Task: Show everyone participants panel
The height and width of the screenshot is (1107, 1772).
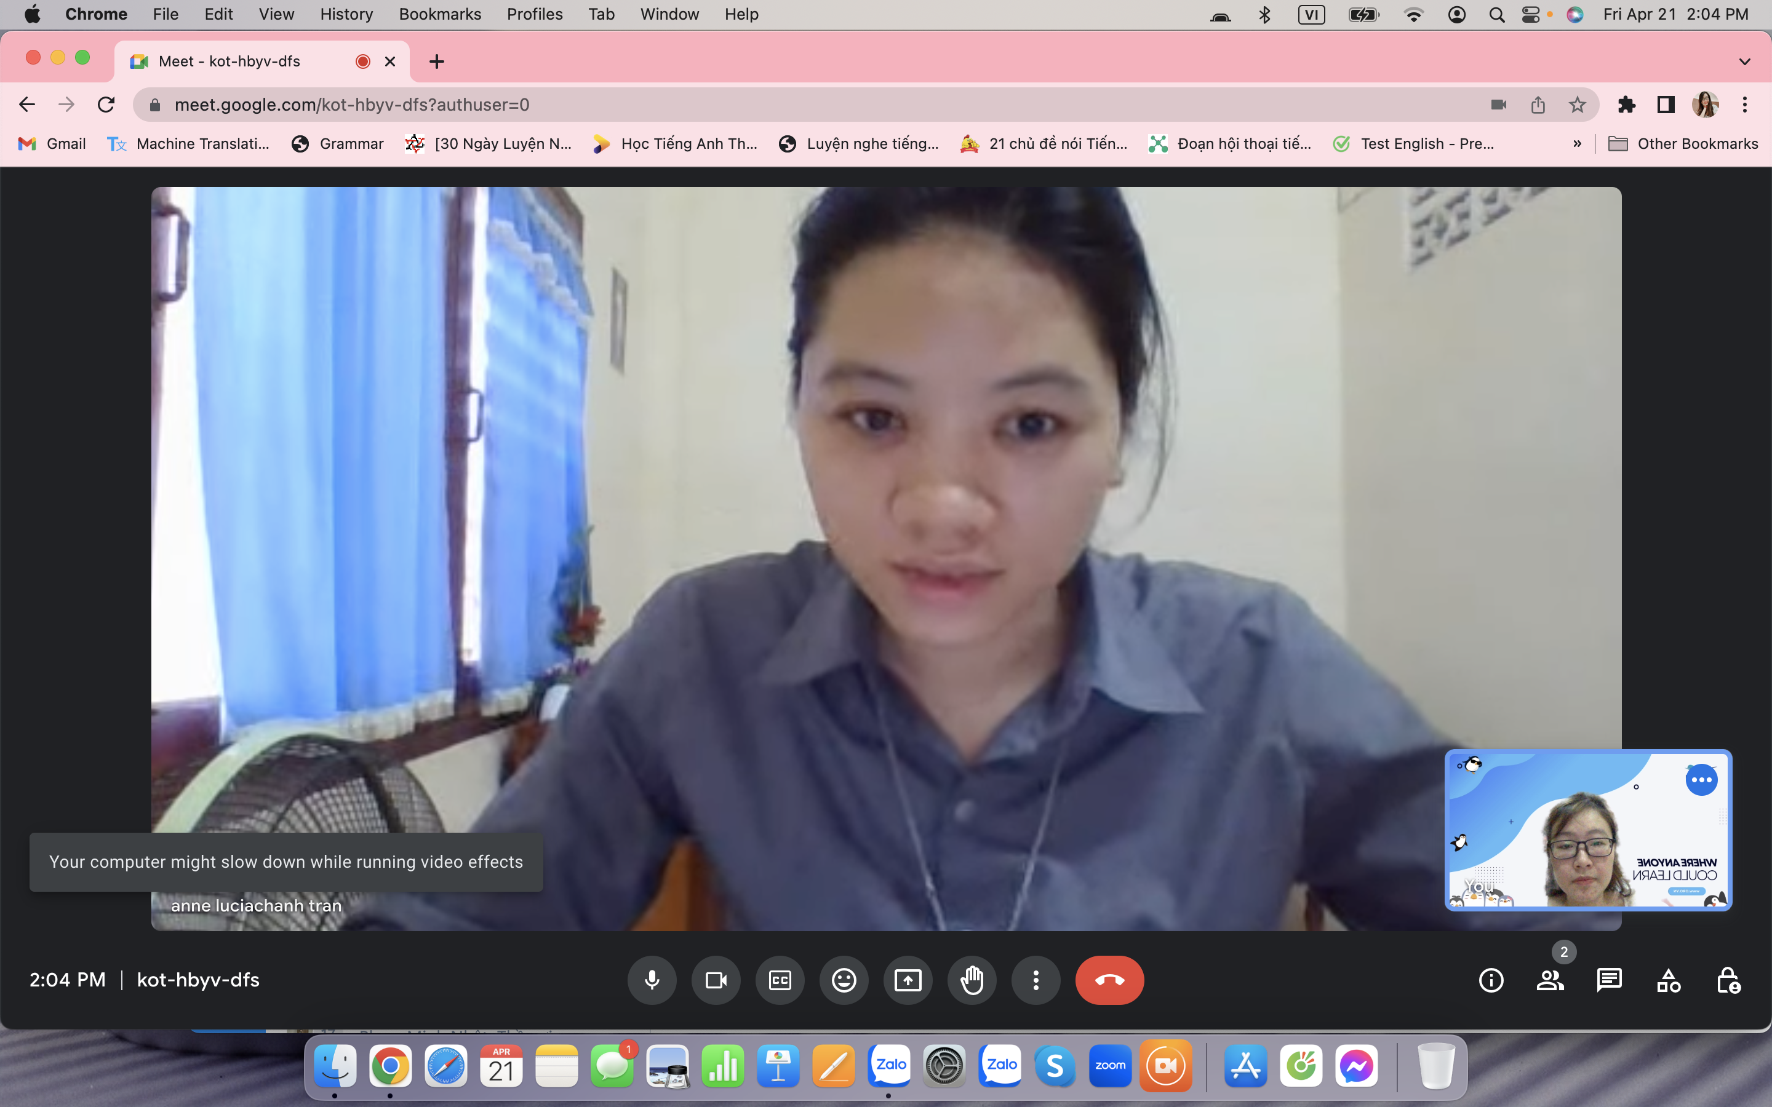Action: (x=1549, y=980)
